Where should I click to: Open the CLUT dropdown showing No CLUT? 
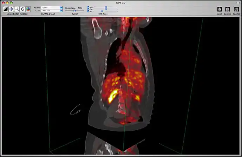point(52,11)
